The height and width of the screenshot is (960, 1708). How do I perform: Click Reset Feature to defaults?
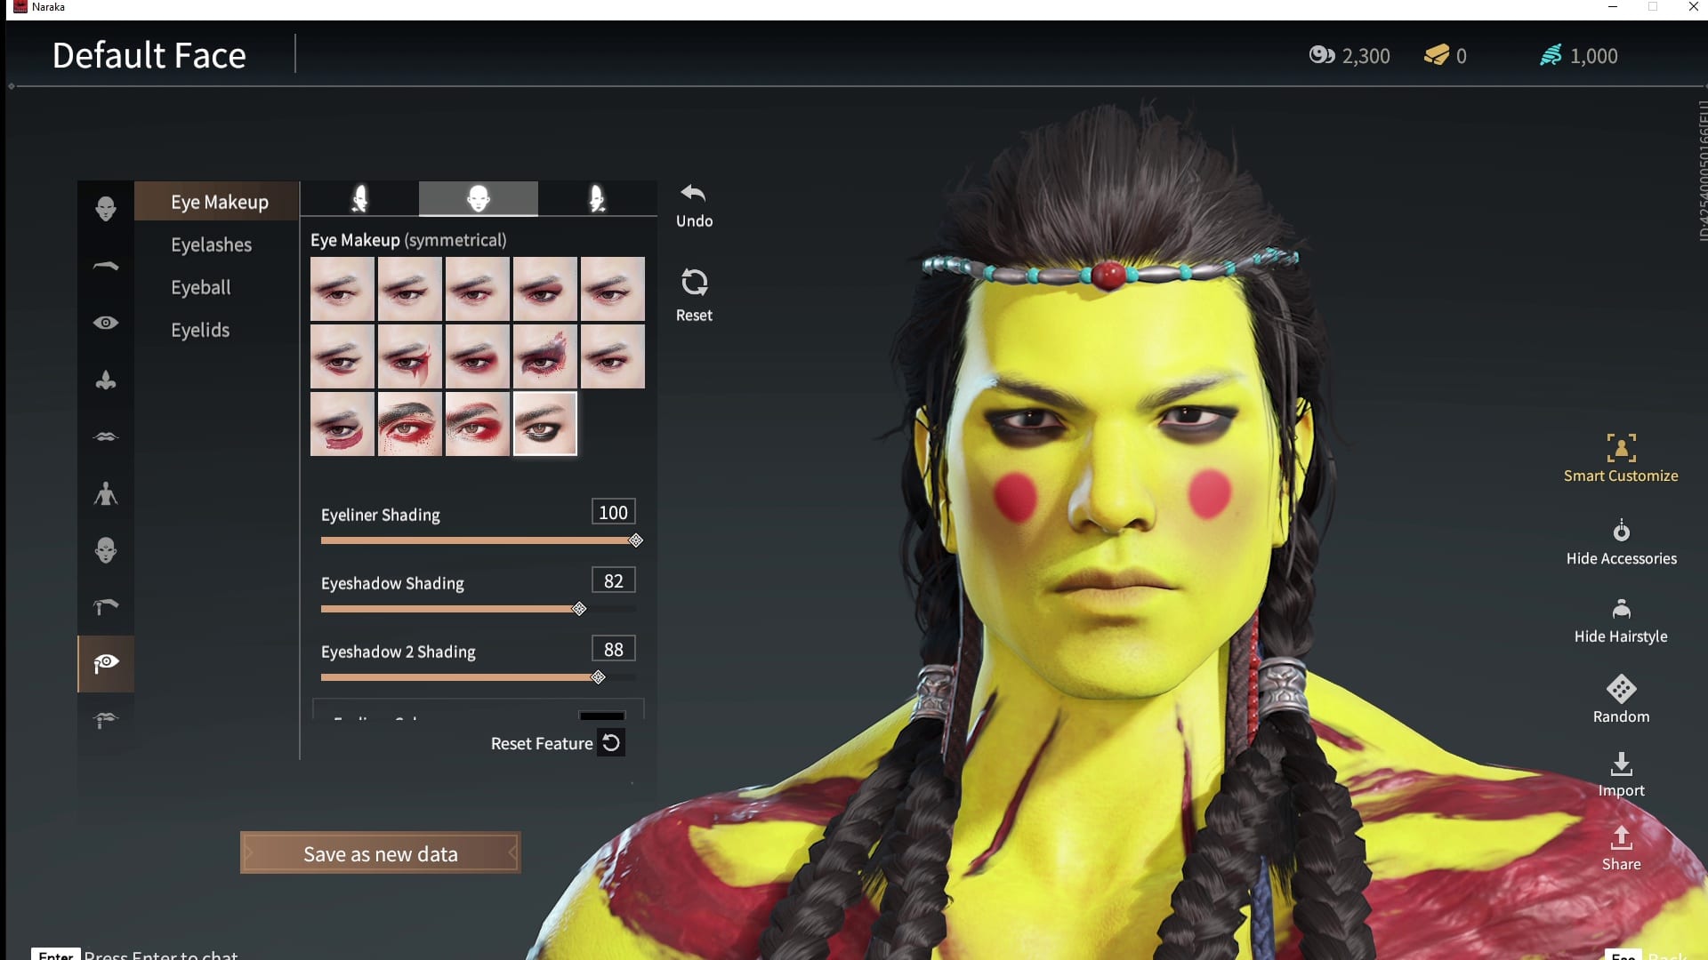pyautogui.click(x=611, y=742)
